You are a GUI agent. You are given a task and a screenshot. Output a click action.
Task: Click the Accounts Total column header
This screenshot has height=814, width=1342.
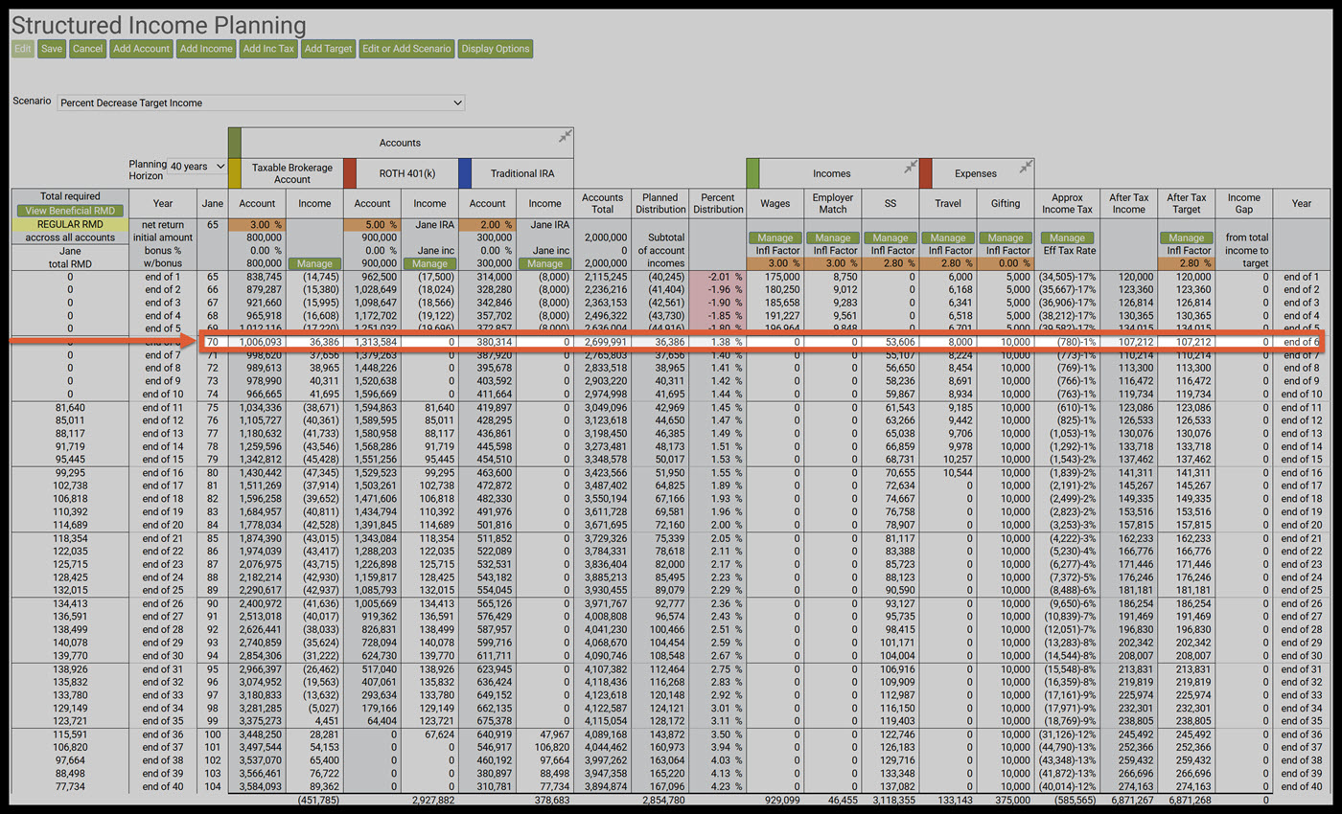pyautogui.click(x=603, y=203)
